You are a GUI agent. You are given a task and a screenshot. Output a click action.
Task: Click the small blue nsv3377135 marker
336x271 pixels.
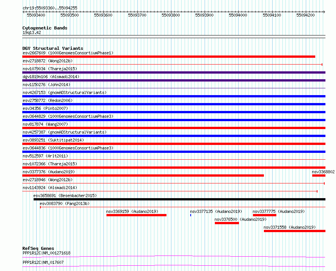pos(191,215)
